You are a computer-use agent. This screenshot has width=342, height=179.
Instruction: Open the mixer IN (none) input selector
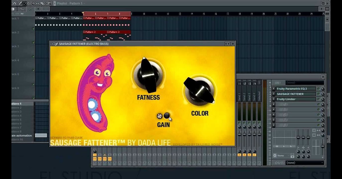305,83
